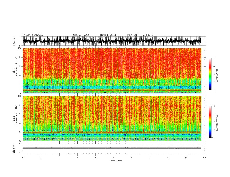230x177 pixels.
Task: Click the ch.2 "Frequency (kHz)" axis label
Action: click(x=16, y=115)
